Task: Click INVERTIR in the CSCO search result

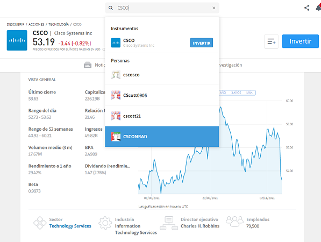Action: point(202,43)
